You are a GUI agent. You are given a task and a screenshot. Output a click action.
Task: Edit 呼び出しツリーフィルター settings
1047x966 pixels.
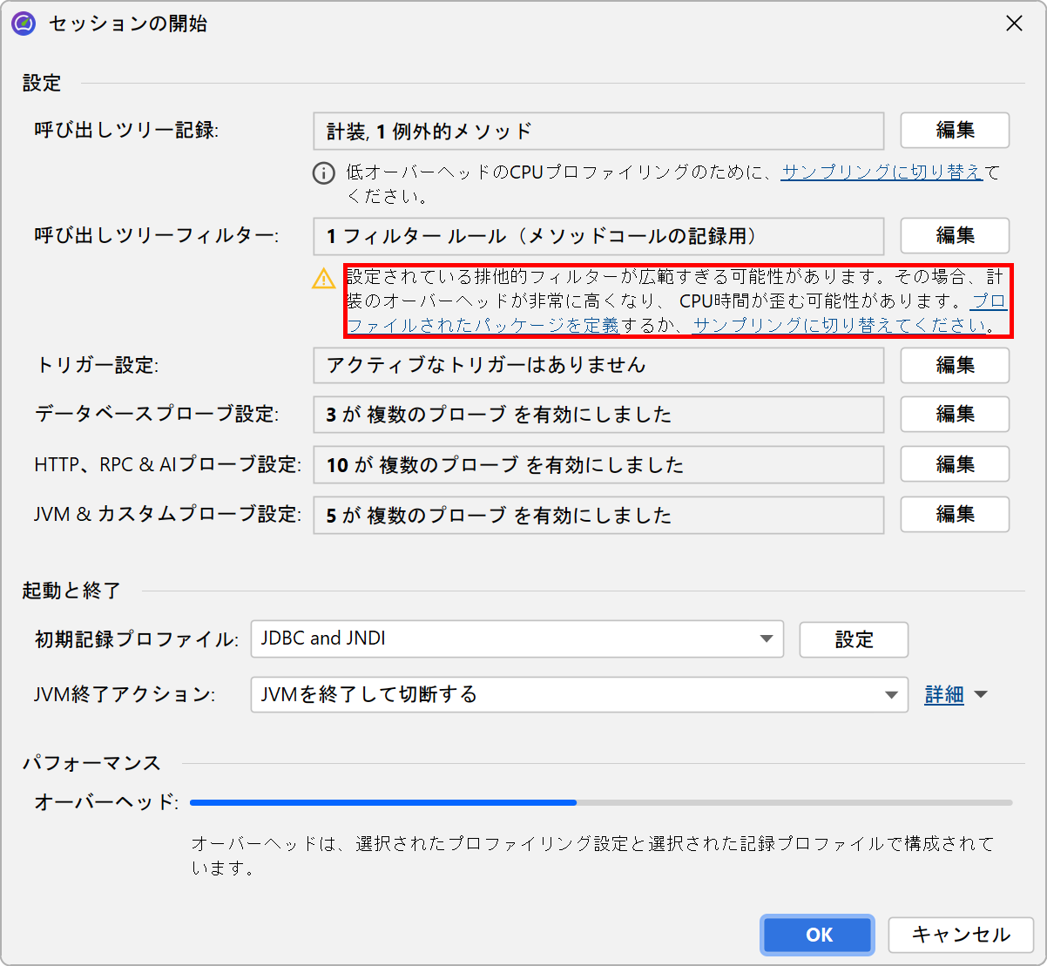pyautogui.click(x=954, y=236)
